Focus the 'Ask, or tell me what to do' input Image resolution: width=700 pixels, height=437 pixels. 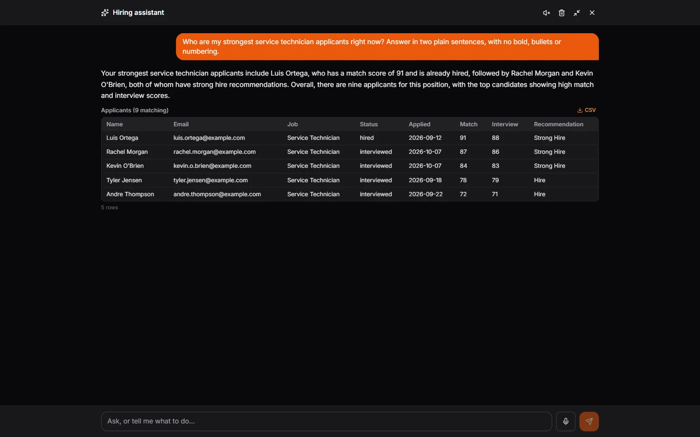[326, 421]
